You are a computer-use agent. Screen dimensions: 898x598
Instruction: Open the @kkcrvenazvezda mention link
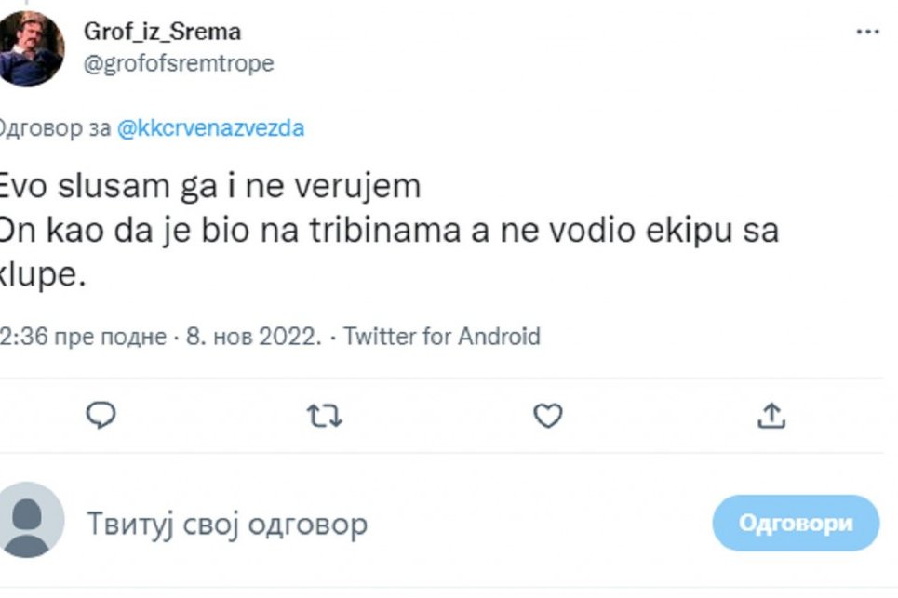click(211, 128)
